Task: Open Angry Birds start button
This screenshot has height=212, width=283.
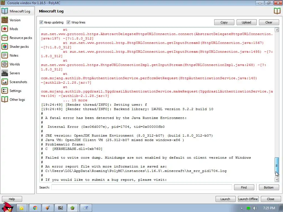Action: [x=7, y=207]
